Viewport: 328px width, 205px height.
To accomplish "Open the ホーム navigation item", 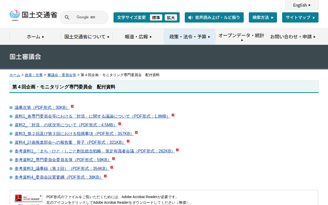I will coord(35,37).
